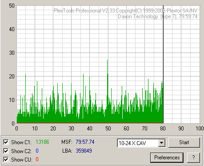This screenshot has width=204, height=166.
Task: Start the C1/C2 error test
Action: coord(184,142)
